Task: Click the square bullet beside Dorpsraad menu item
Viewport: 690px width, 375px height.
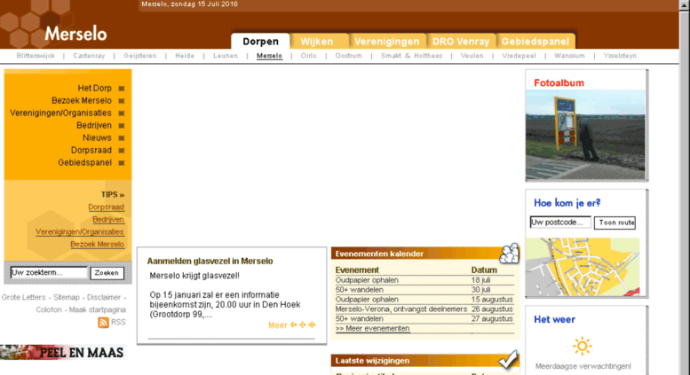Action: (122, 151)
